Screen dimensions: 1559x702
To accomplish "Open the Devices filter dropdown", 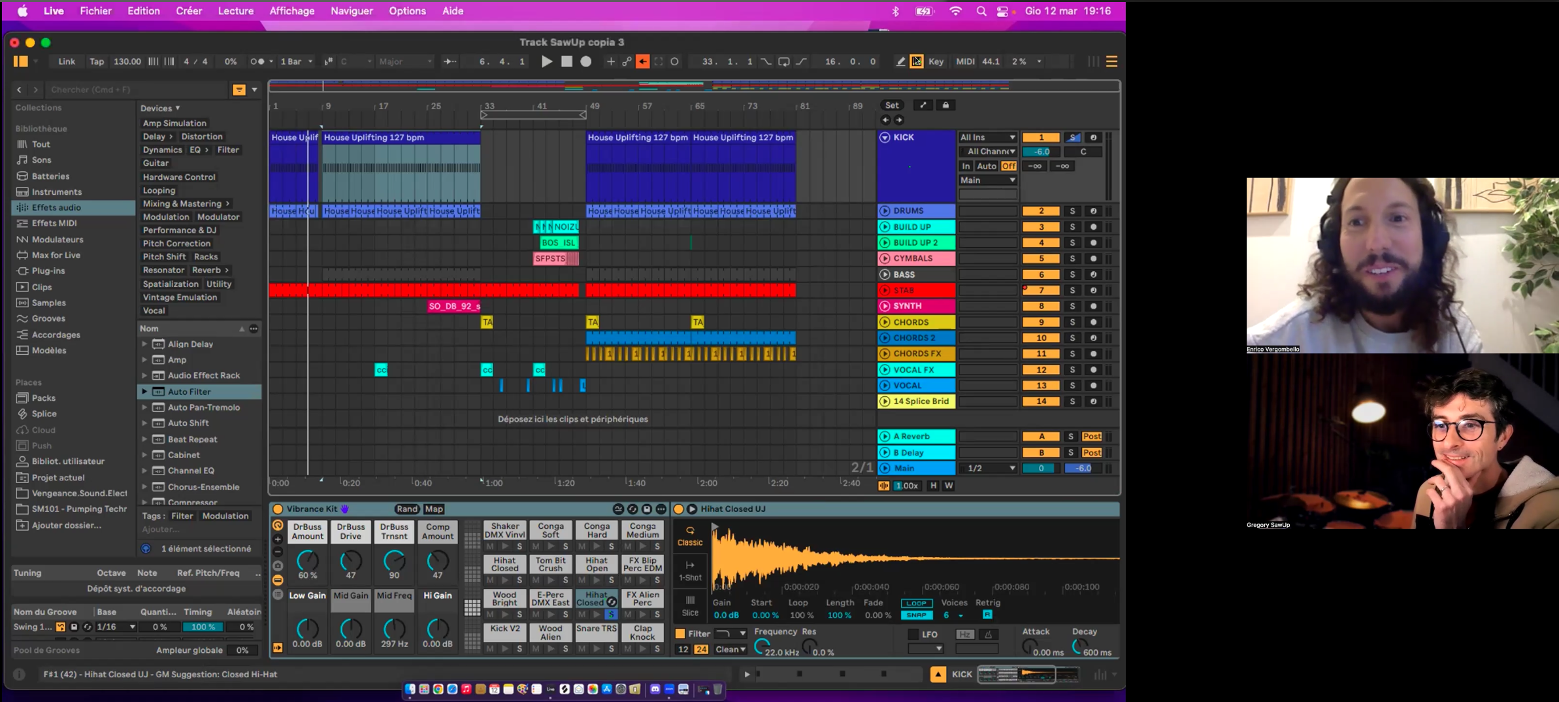I will pyautogui.click(x=160, y=108).
